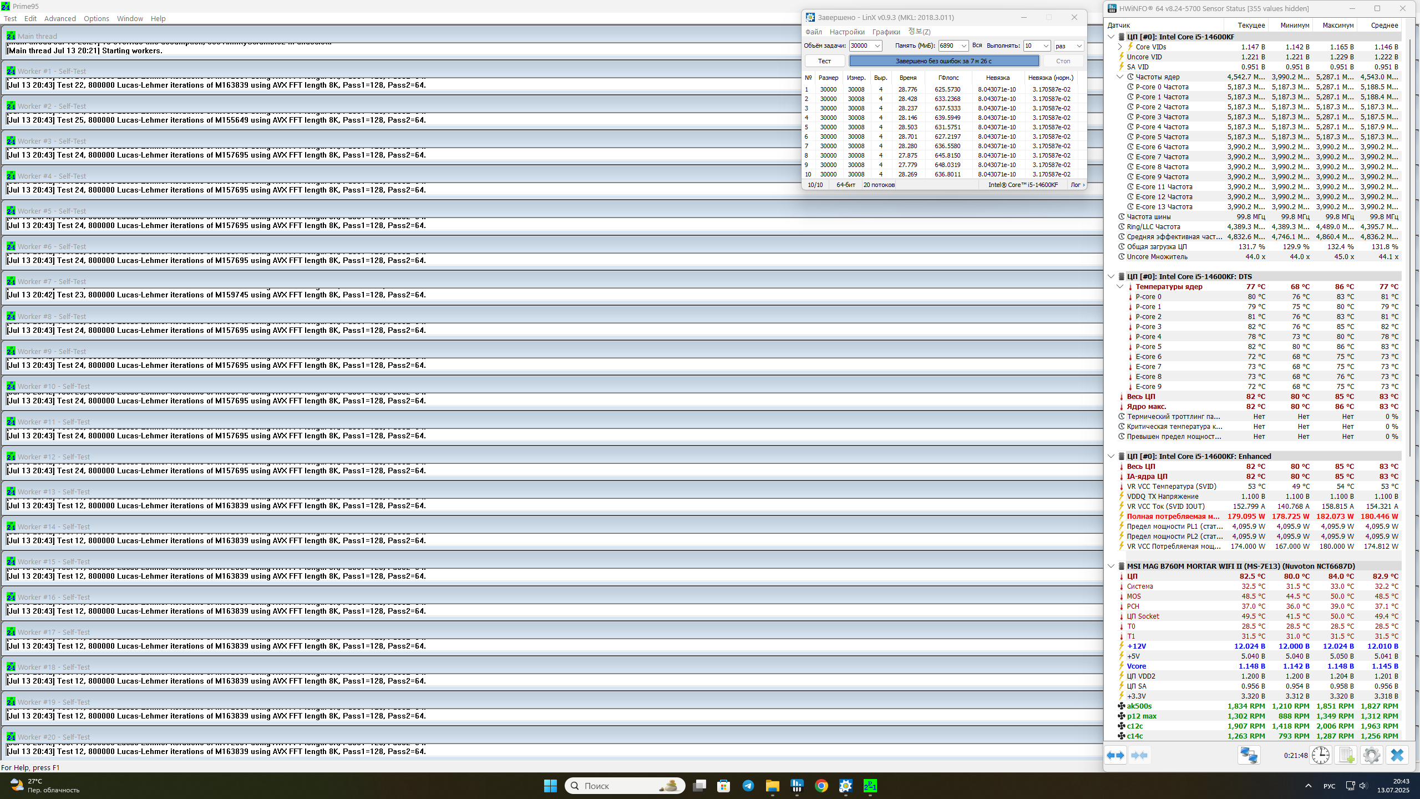The width and height of the screenshot is (1420, 799).
Task: Click the LinX completed progress bar
Action: [x=944, y=61]
